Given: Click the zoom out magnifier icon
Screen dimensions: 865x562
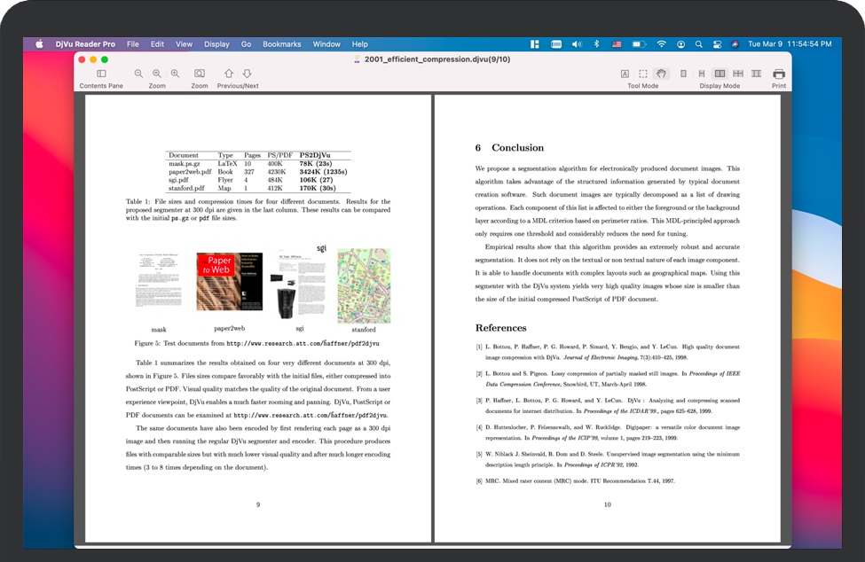Looking at the screenshot, I should [x=138, y=74].
